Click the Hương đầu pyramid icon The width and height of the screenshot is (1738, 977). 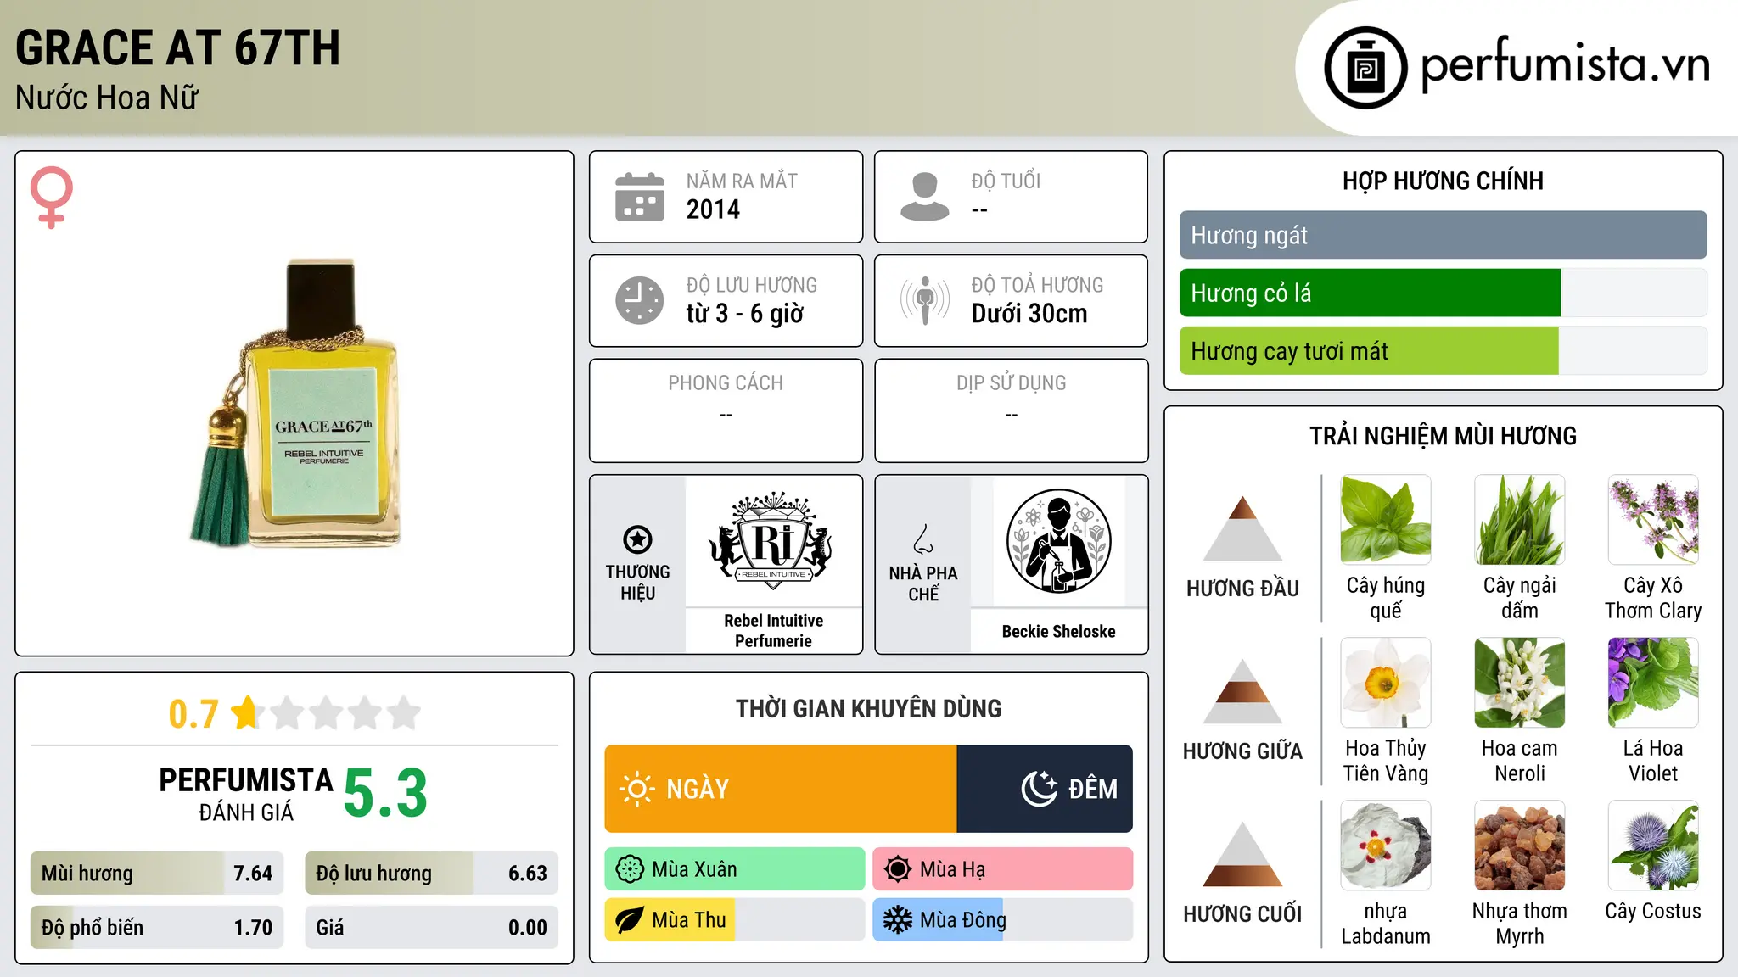[x=1242, y=528]
